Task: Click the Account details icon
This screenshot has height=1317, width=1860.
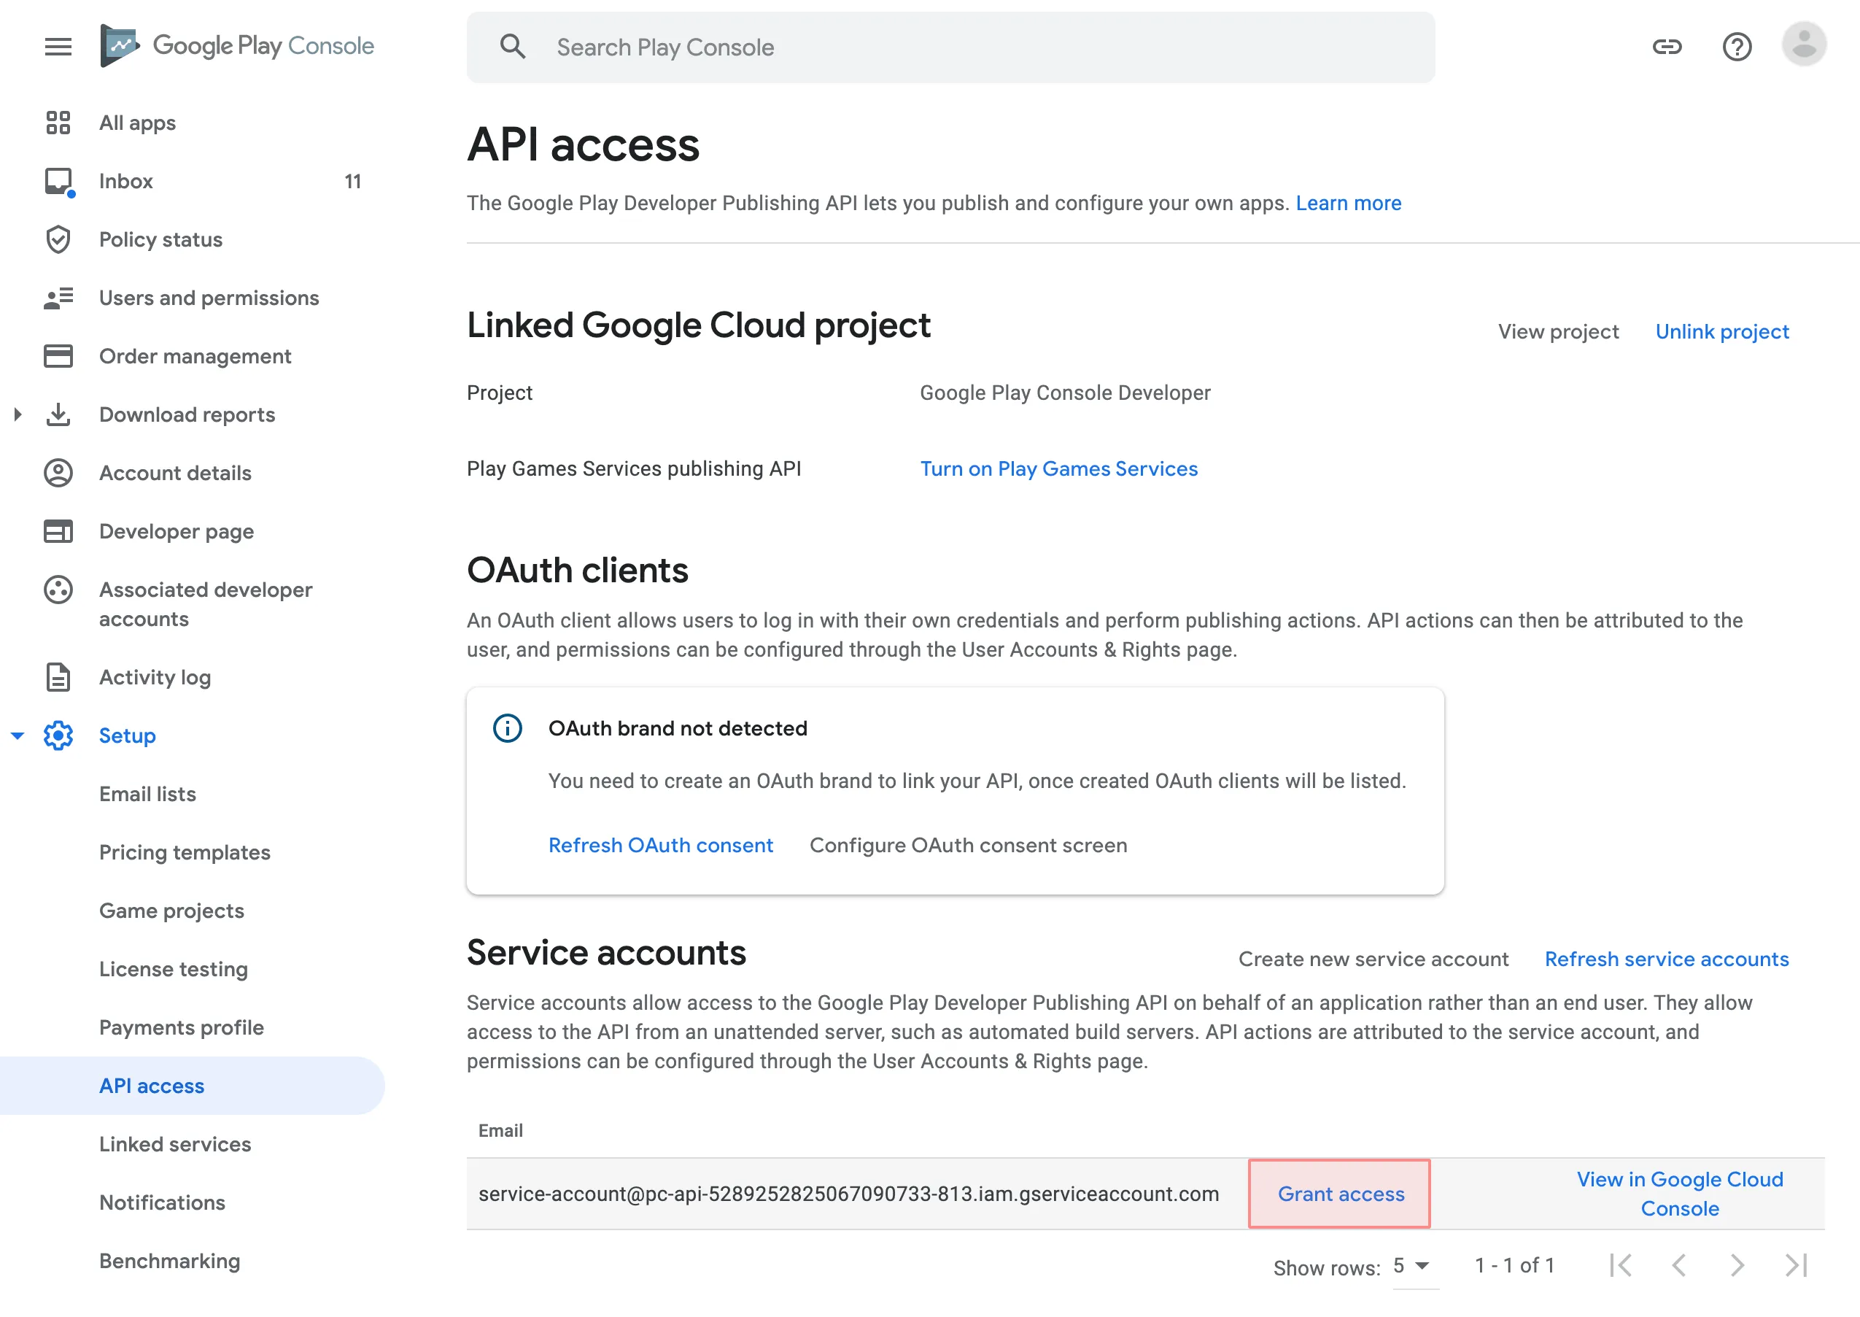Action: tap(58, 473)
